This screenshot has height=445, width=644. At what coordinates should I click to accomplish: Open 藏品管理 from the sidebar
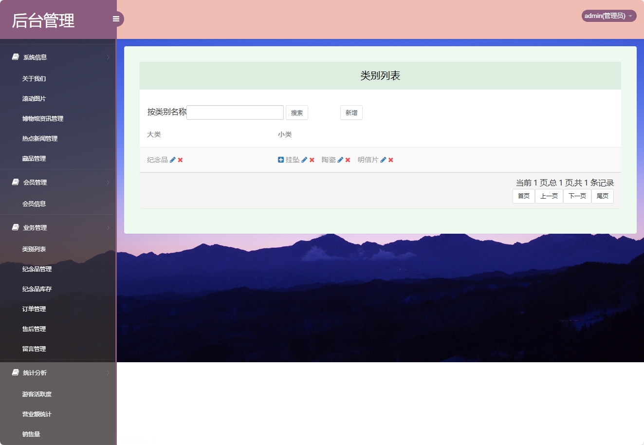tap(34, 159)
